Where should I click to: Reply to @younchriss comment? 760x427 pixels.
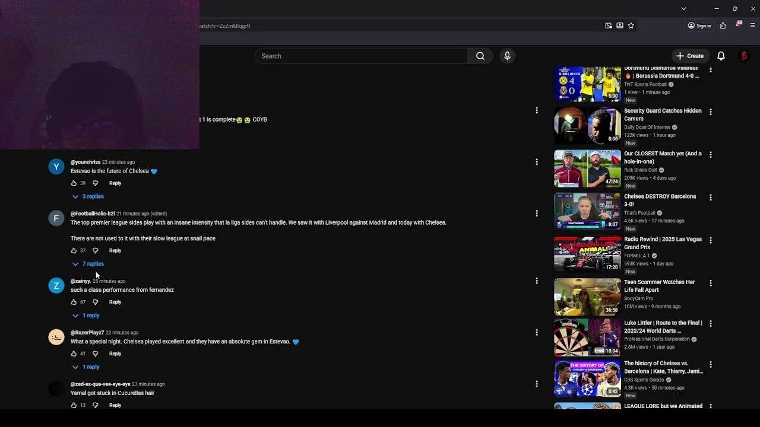[x=115, y=183]
